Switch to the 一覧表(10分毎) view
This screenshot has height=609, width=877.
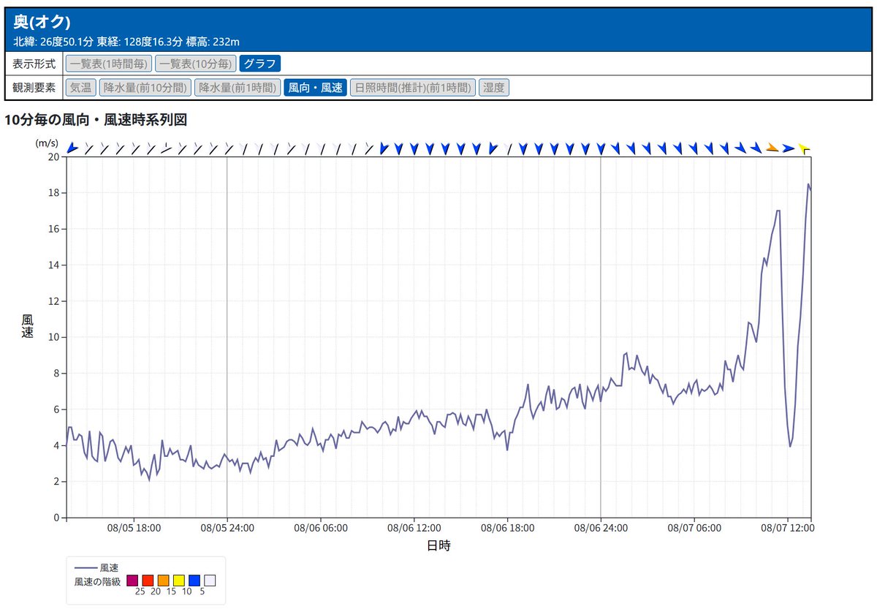pos(196,64)
